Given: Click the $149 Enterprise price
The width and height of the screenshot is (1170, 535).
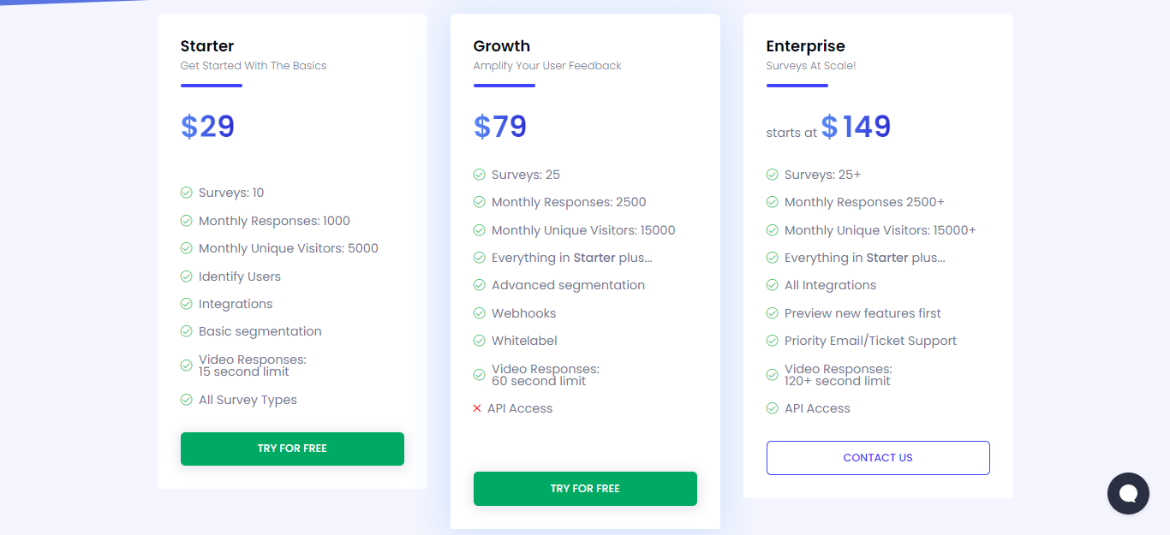Looking at the screenshot, I should point(856,127).
